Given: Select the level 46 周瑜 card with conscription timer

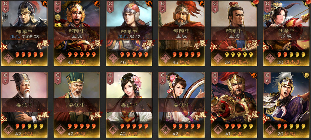Looking at the screenshot, I should click(x=129, y=33).
